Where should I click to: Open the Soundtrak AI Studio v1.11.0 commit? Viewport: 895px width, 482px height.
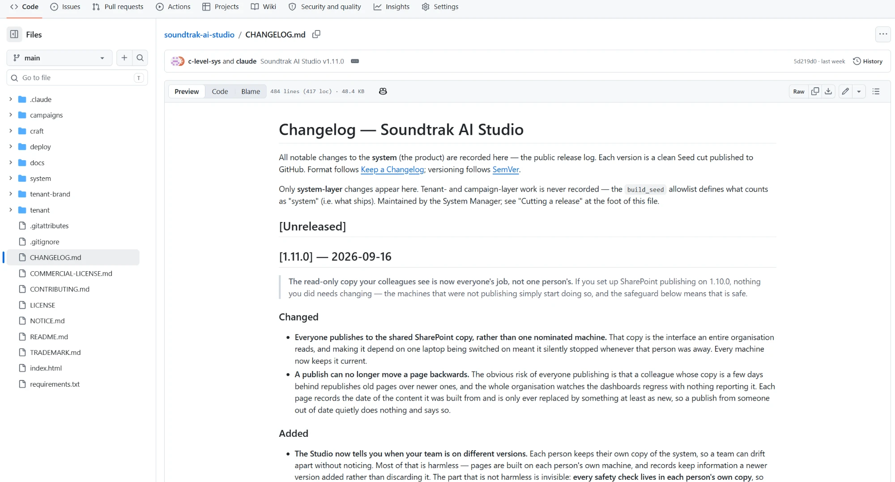[302, 61]
